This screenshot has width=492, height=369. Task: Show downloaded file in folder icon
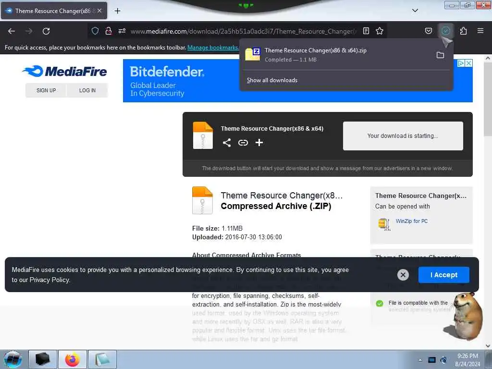(440, 55)
